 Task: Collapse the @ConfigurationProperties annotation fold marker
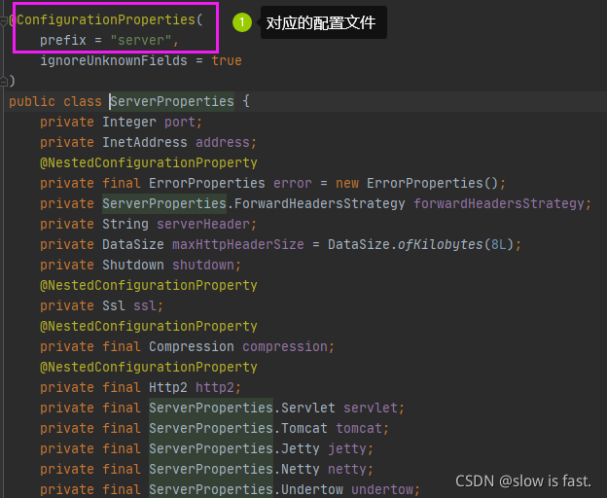(4, 20)
